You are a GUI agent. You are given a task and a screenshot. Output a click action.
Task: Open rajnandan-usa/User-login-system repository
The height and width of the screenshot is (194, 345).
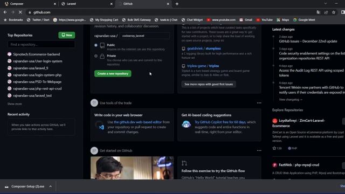(38, 61)
